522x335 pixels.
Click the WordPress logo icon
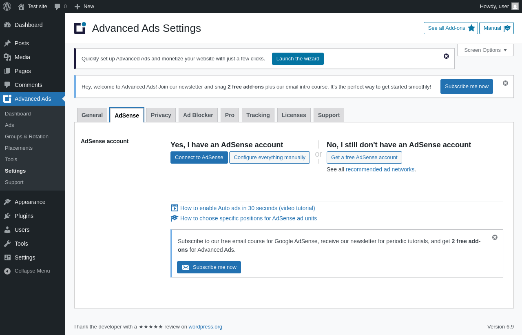coord(7,7)
